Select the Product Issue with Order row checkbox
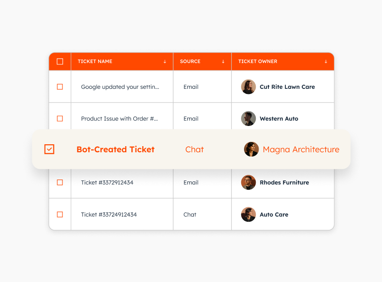Viewport: 382px width, 282px height. [x=60, y=118]
